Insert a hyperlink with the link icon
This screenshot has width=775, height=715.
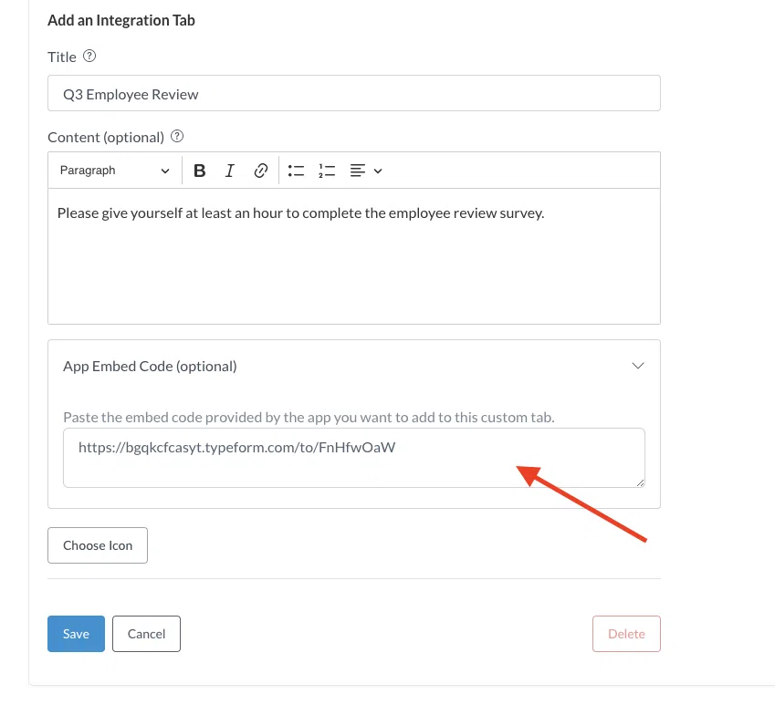[261, 171]
